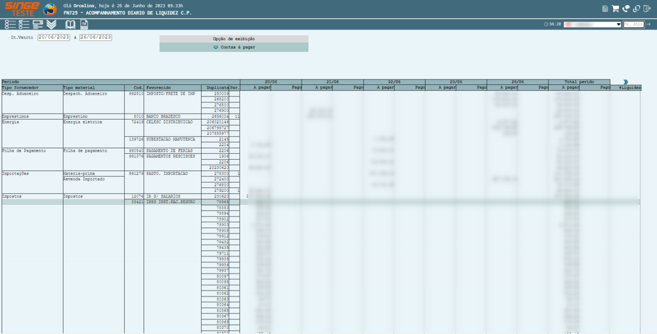This screenshot has height=334, width=657.
Task: Click the IR S/ SALARIOS cell
Action: point(173,196)
